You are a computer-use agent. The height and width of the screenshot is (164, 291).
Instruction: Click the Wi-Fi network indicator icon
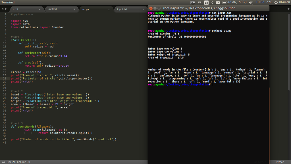(x=200, y=2)
